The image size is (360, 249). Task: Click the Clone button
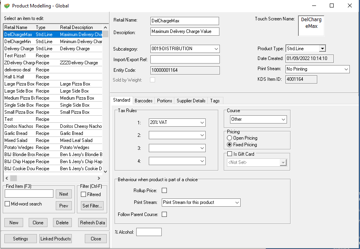coord(38,223)
